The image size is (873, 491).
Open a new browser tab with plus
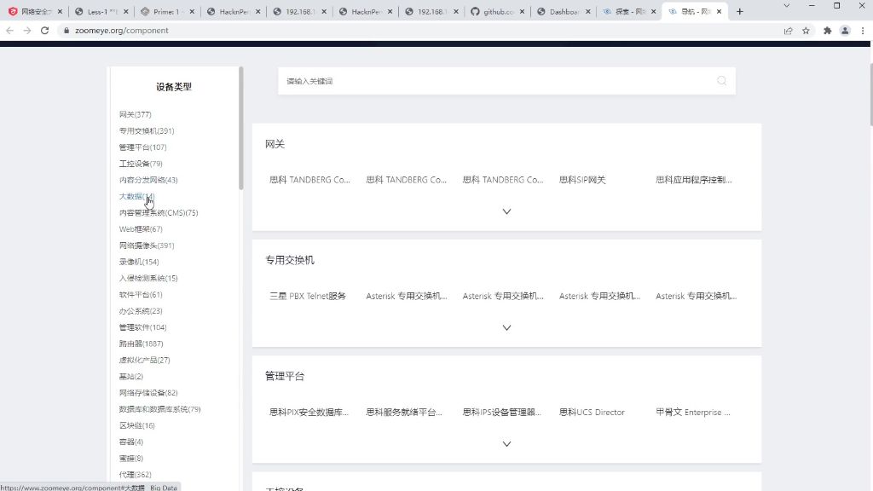[x=740, y=11]
